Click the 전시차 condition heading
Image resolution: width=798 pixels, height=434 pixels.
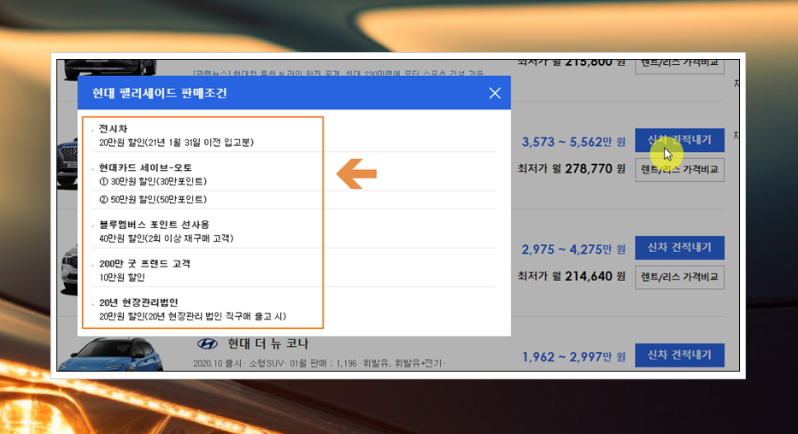tap(113, 129)
